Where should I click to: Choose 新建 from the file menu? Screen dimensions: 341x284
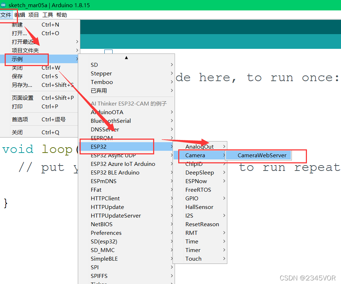pos(39,25)
